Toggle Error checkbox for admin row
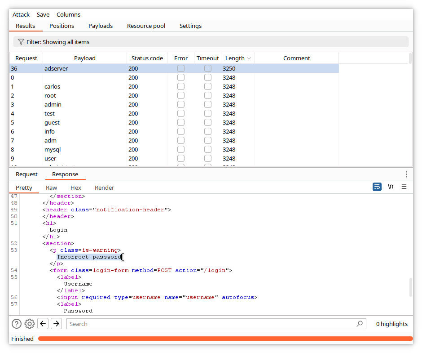422x353 pixels. [x=181, y=105]
